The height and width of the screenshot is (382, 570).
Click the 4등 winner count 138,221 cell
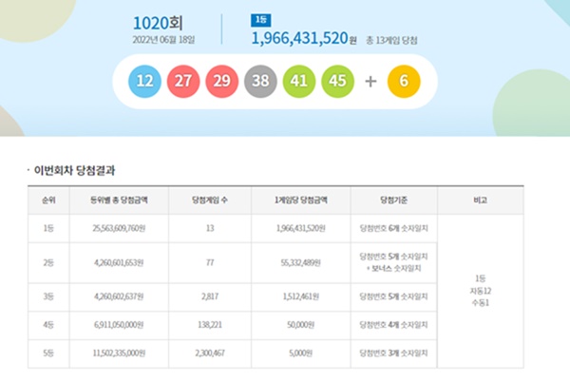tap(210, 325)
